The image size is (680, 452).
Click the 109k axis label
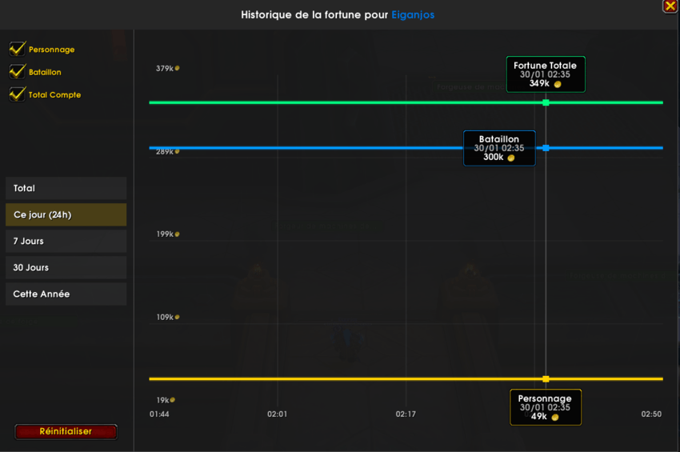(x=165, y=317)
